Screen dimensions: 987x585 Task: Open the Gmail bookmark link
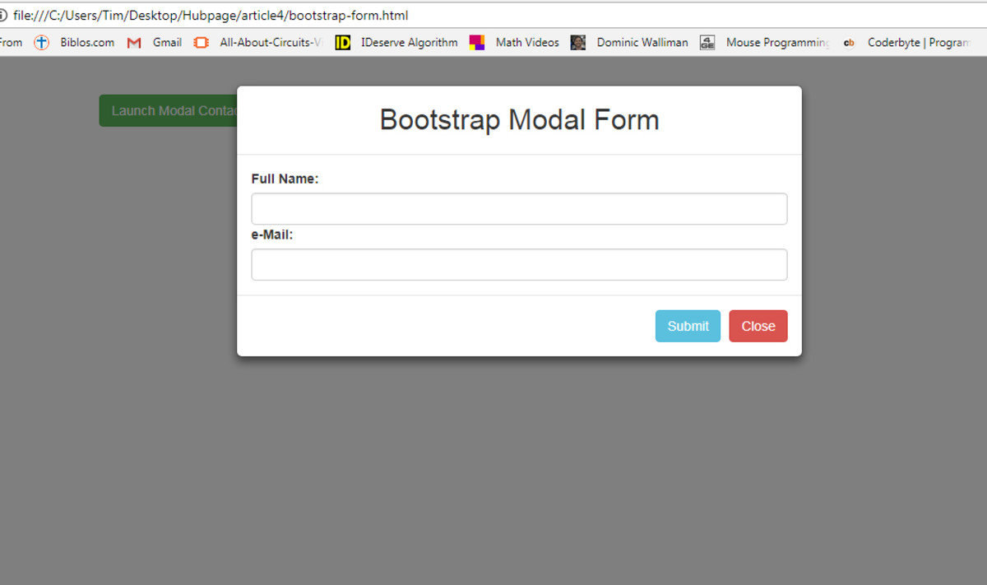click(167, 42)
